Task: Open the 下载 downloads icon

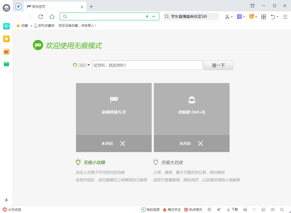Action: (232, 209)
